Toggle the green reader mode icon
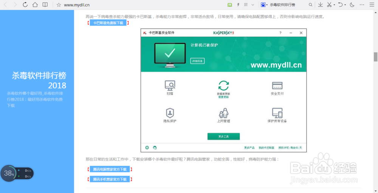Screen dimensions: 378x193 230,5
